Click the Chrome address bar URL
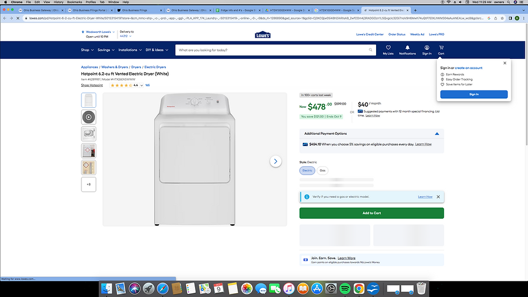Viewport: 528px width, 297px height. point(256,18)
